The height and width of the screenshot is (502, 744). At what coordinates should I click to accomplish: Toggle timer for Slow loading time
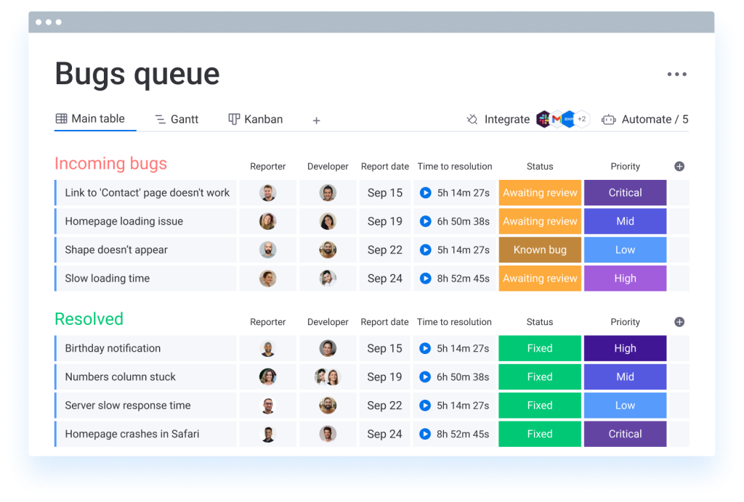[426, 279]
